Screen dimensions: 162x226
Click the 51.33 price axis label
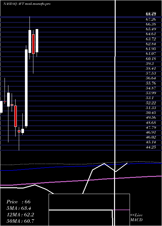click(151, 108)
